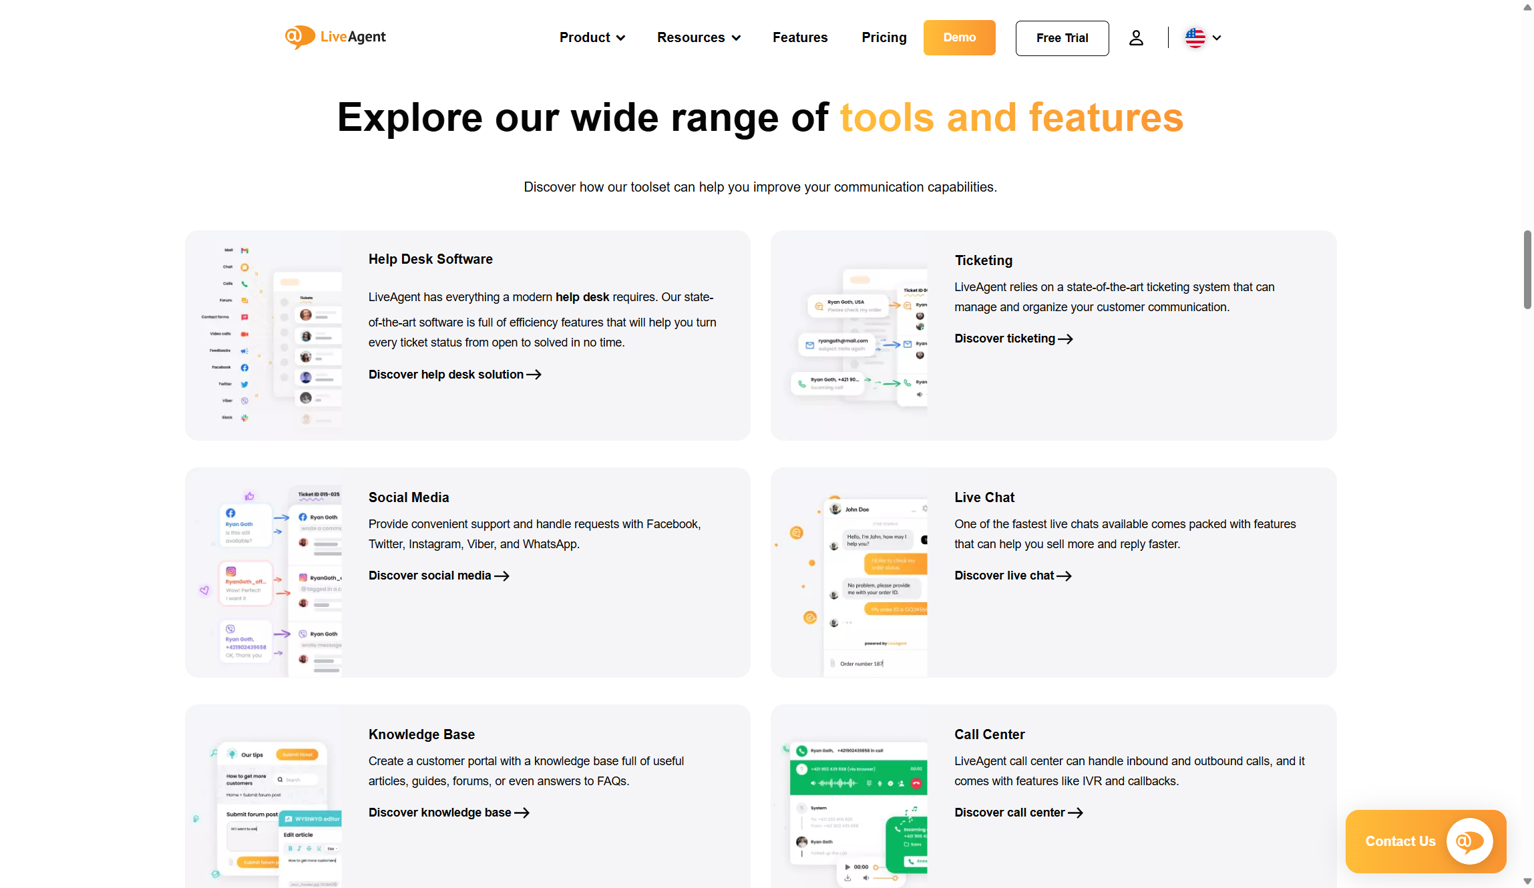Click the arrow after Discover social media

(x=502, y=576)
